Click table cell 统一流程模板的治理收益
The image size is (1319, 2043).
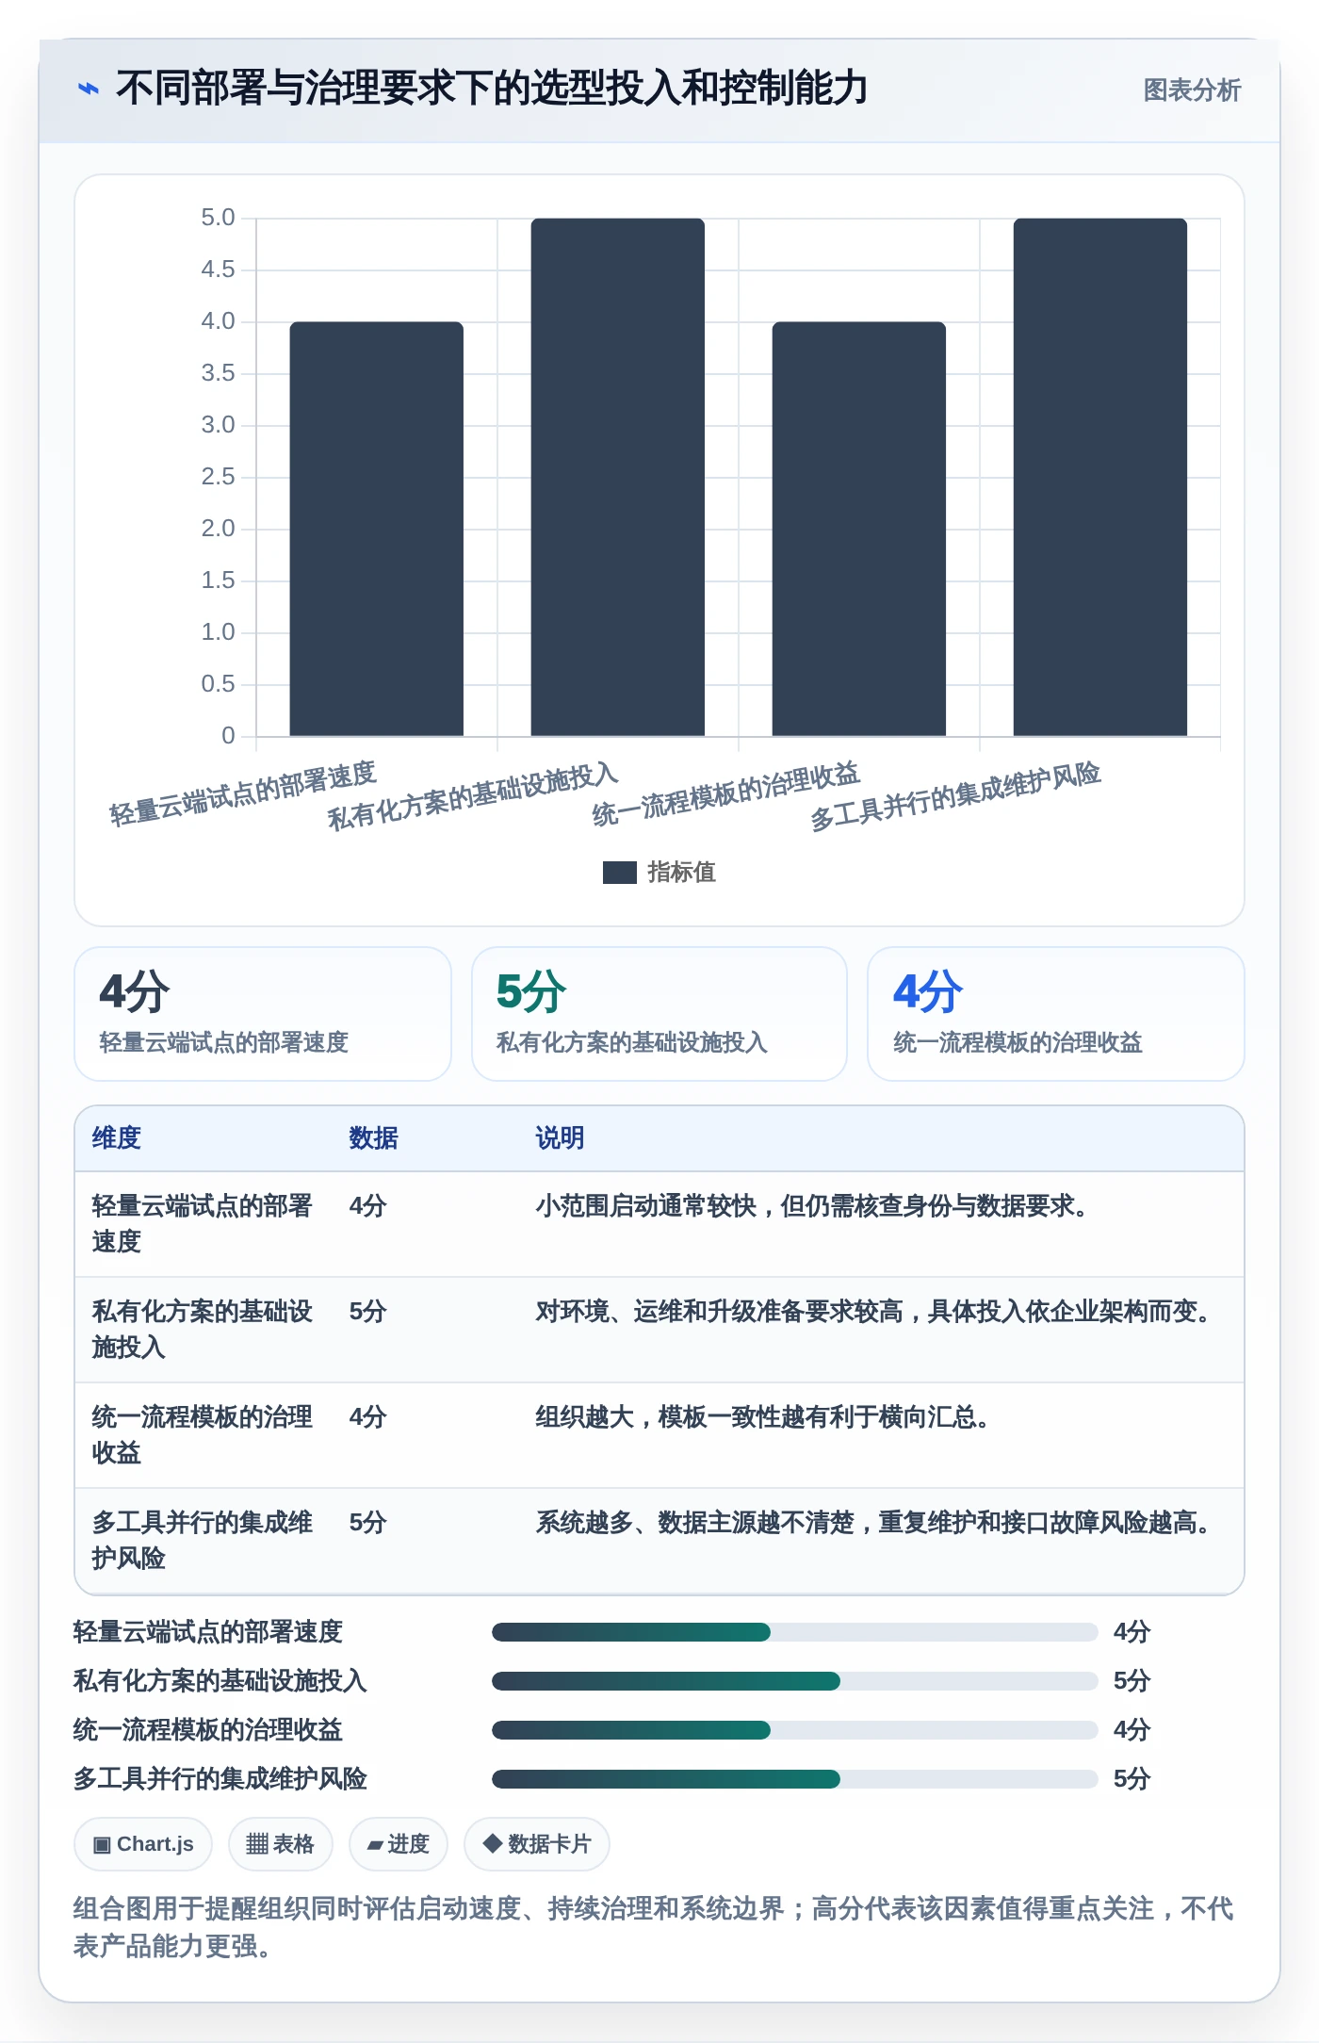tap(203, 1435)
